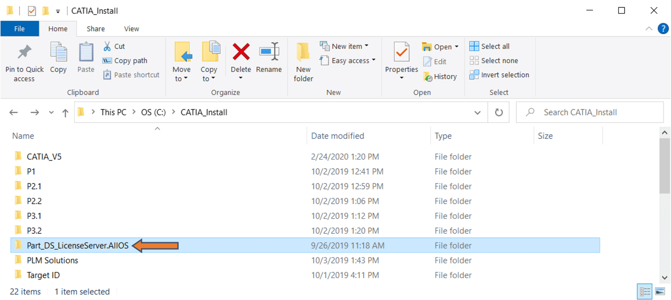Screen dimensions: 671x300
Task: Click Paste shortcut in Clipboard group
Action: click(x=131, y=75)
